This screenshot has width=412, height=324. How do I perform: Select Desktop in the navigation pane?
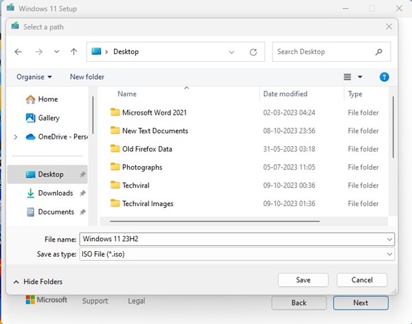[x=47, y=174]
